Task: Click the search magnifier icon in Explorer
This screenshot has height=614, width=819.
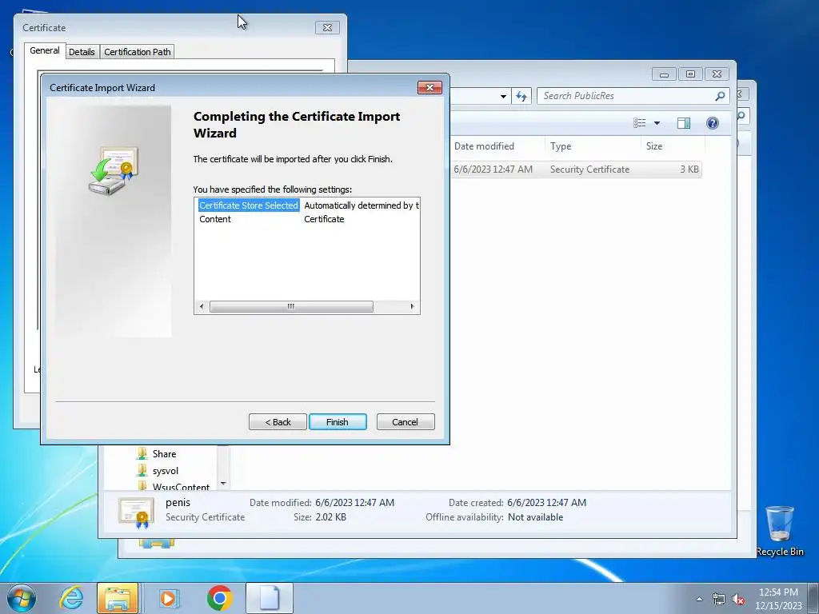Action: click(720, 96)
